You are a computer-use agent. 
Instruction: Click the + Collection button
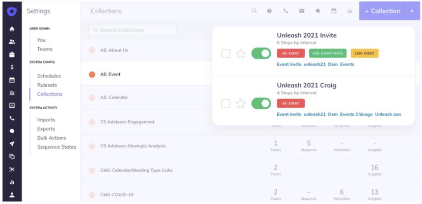pos(382,11)
